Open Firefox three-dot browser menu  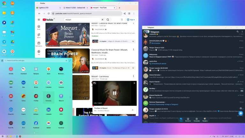pos(134,14)
